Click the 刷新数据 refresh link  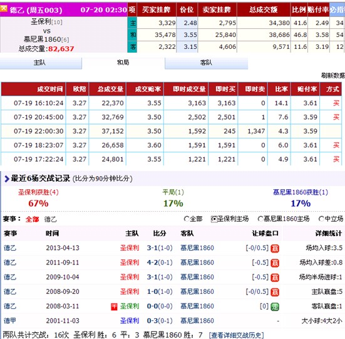point(332,76)
